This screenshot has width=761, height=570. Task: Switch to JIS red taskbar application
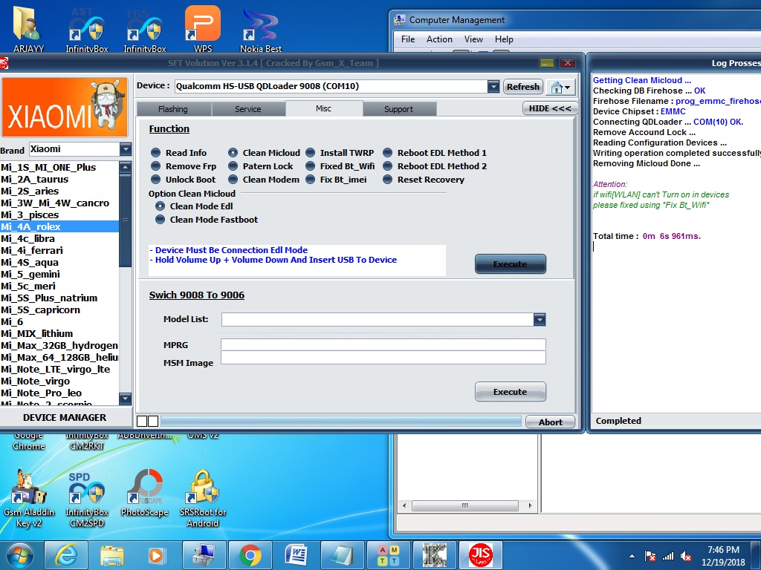[481, 555]
